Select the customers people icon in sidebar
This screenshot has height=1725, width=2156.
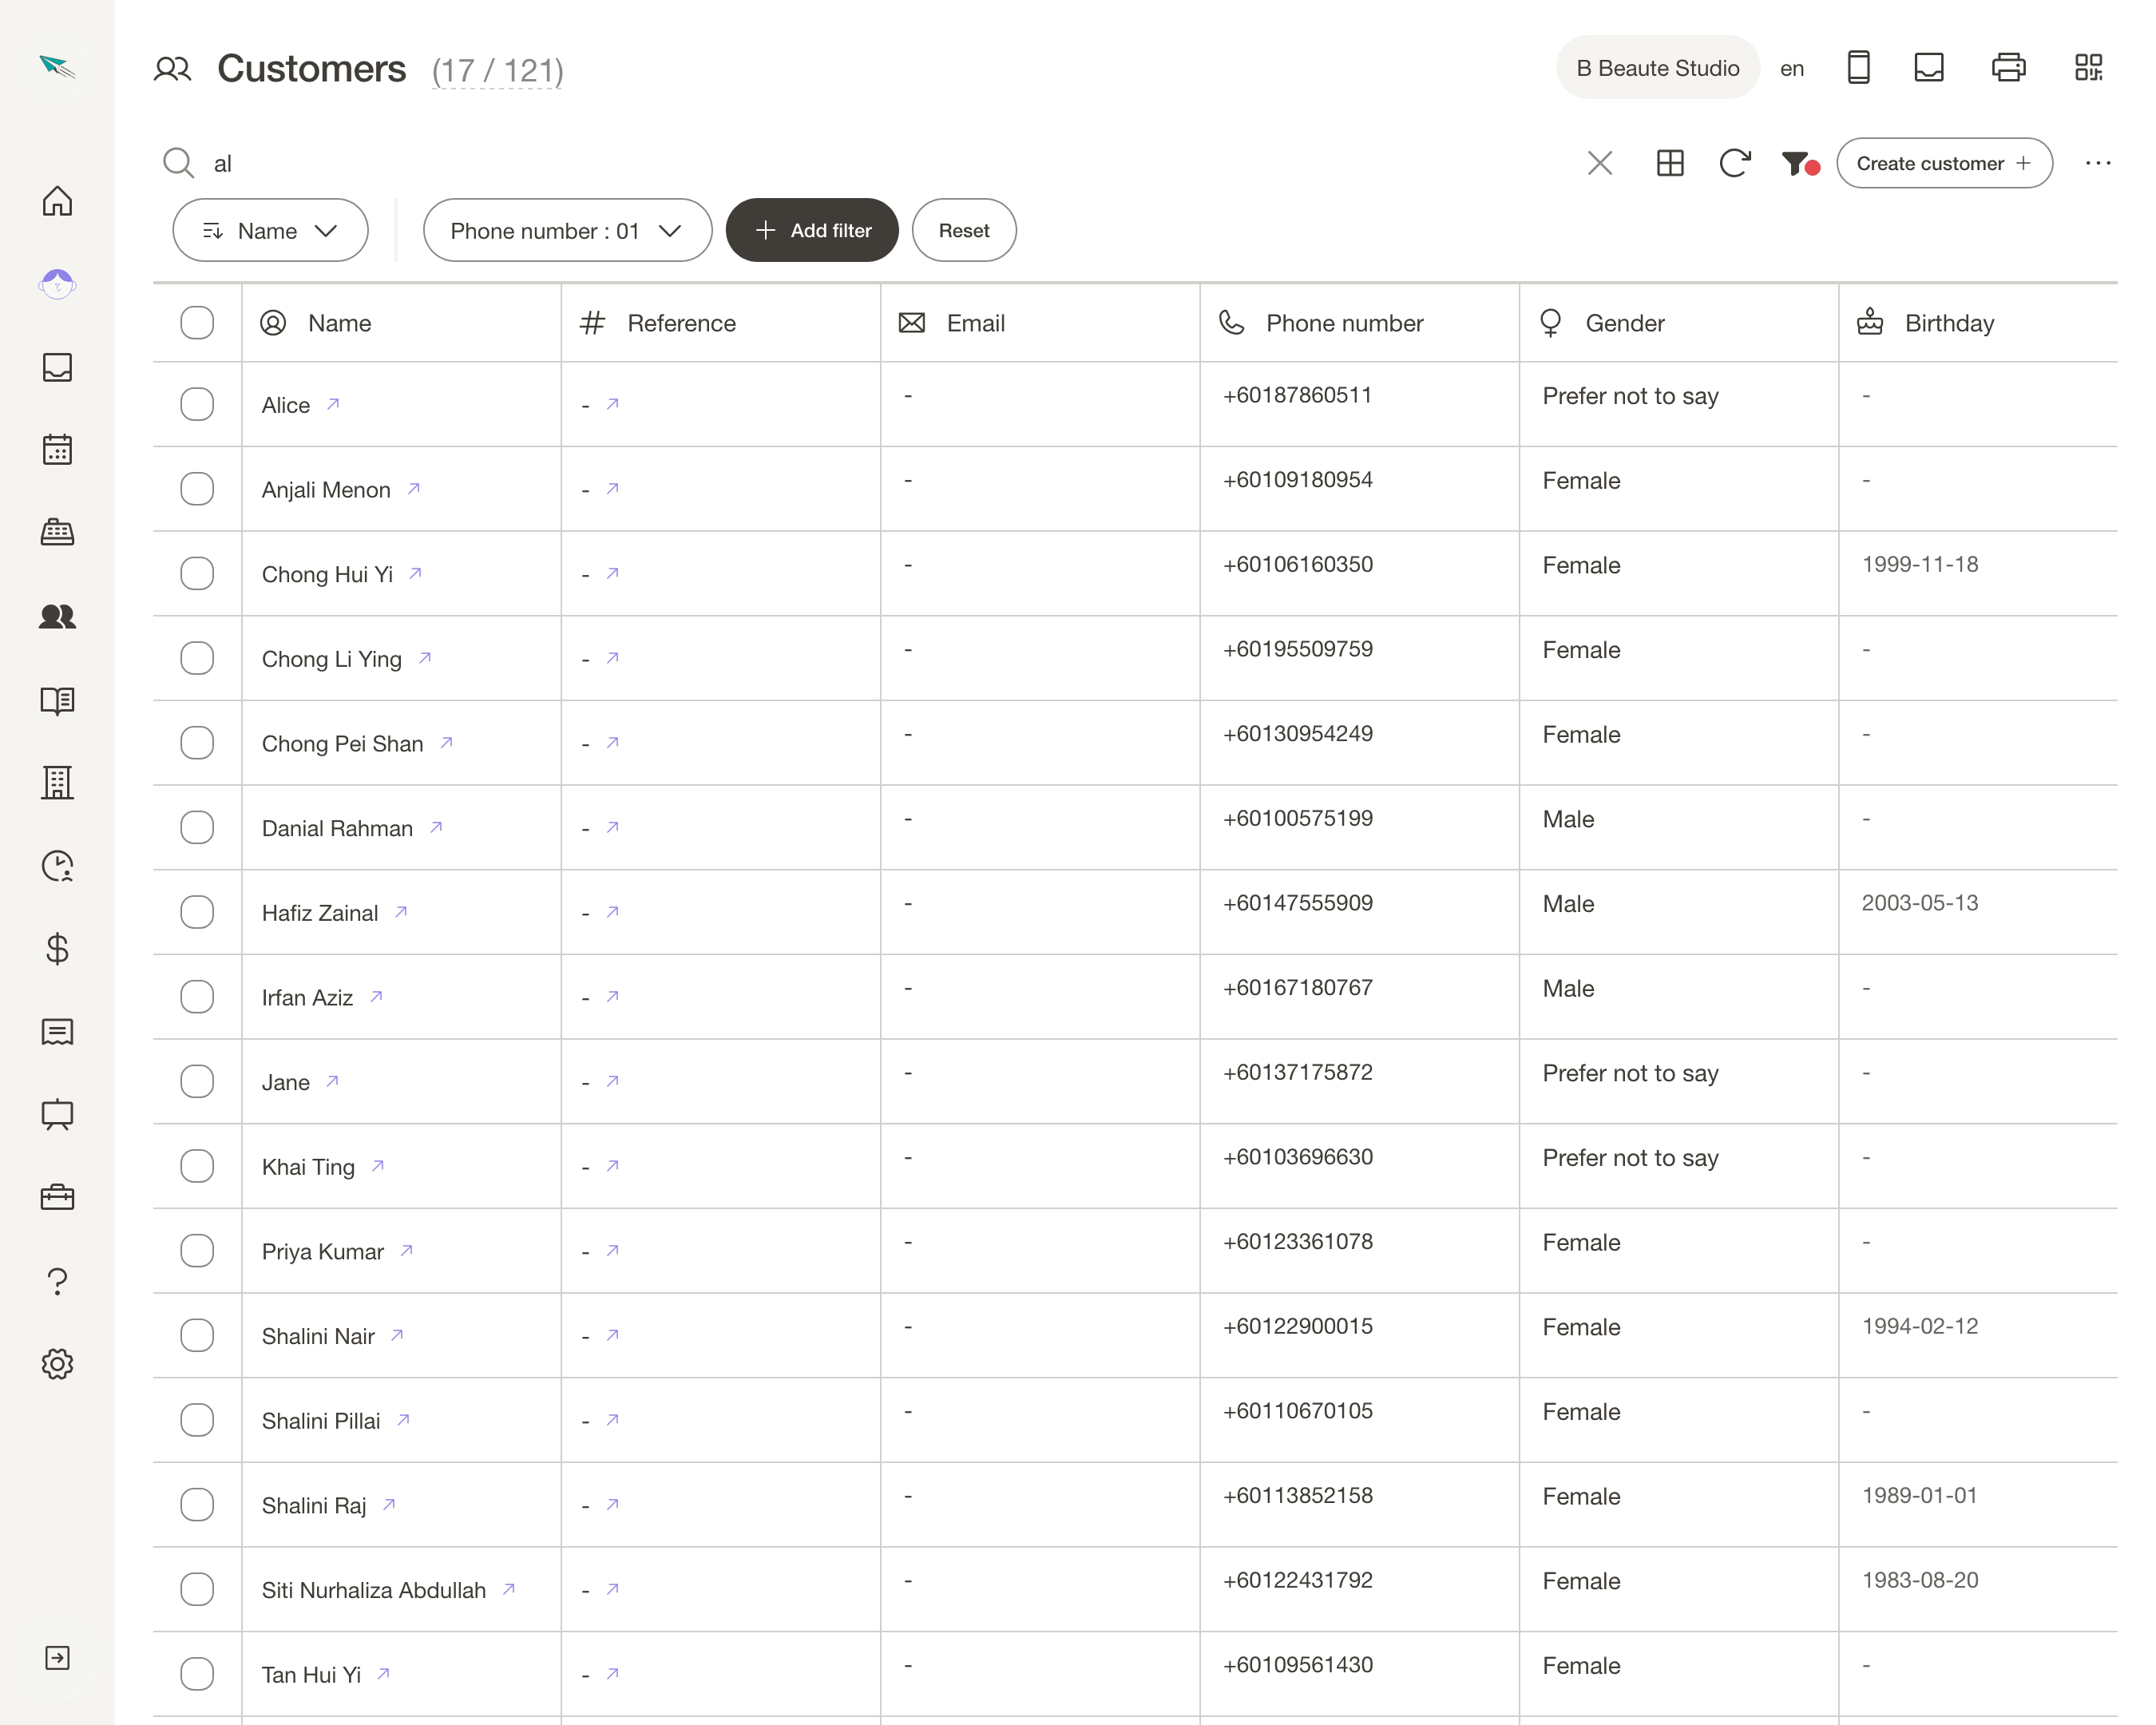(57, 616)
